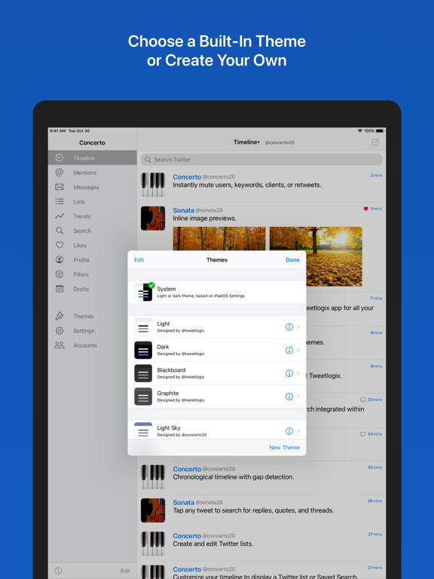Select Messages label in sidebar
Screen dimensions: 434x579
86,187
